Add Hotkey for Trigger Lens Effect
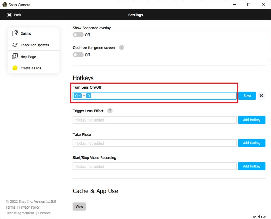Viewport: 271px width, 219px height. (x=251, y=120)
